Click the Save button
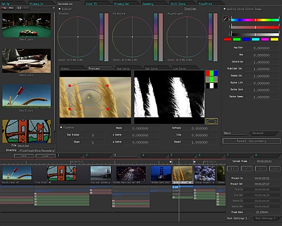This screenshot has height=226, width=282. tap(24, 156)
